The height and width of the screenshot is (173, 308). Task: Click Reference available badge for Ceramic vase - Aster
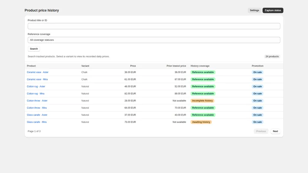point(203,72)
